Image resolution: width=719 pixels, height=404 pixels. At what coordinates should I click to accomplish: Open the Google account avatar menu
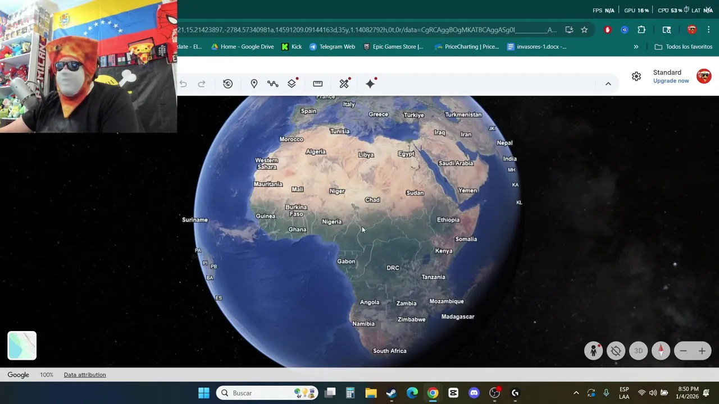704,76
